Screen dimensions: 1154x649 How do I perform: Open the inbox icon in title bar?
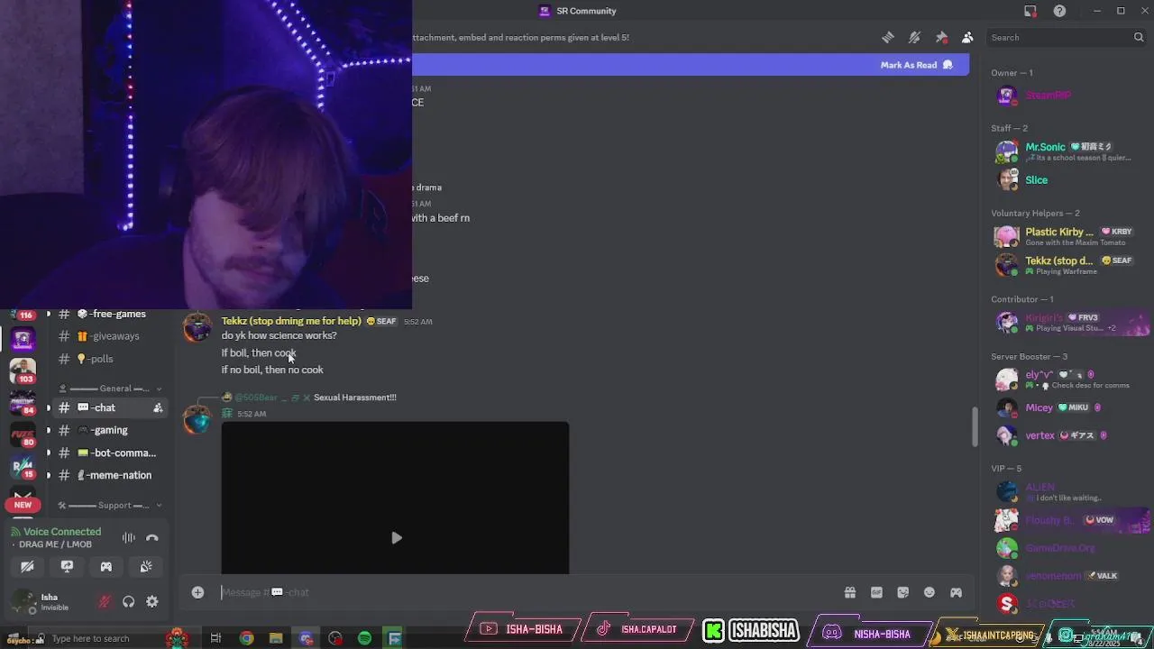click(1030, 11)
